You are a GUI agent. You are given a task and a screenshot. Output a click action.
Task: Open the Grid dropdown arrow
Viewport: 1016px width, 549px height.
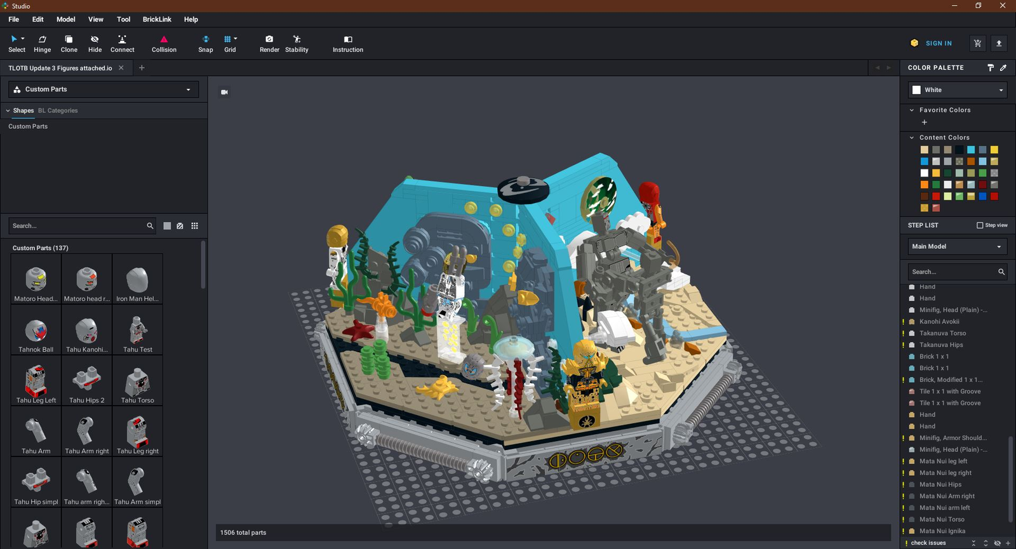[x=236, y=39]
